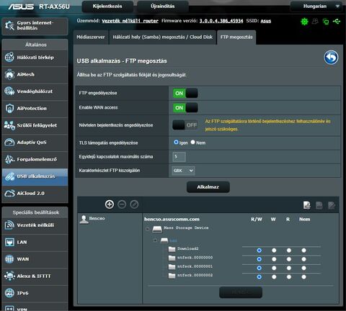Switch to Médiaszerver tab
This screenshot has width=346, height=311.
pyautogui.click(x=91, y=37)
